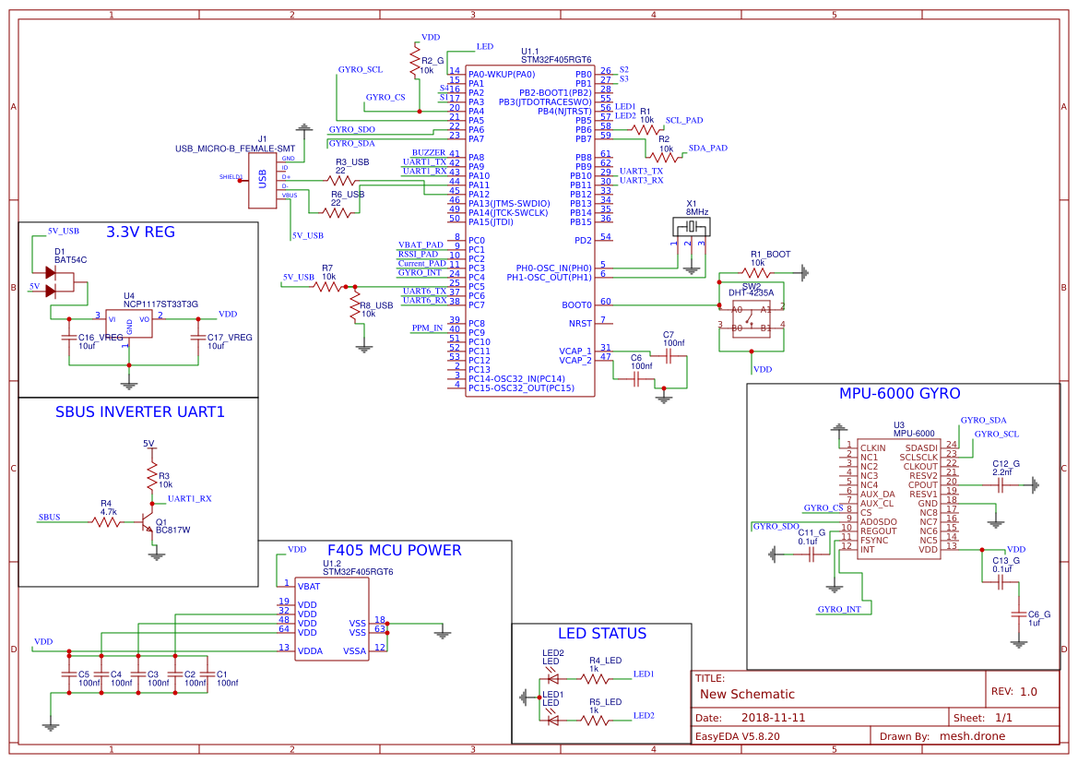
Task: Click the U3 MPU-6000 chip body
Action: [898, 498]
